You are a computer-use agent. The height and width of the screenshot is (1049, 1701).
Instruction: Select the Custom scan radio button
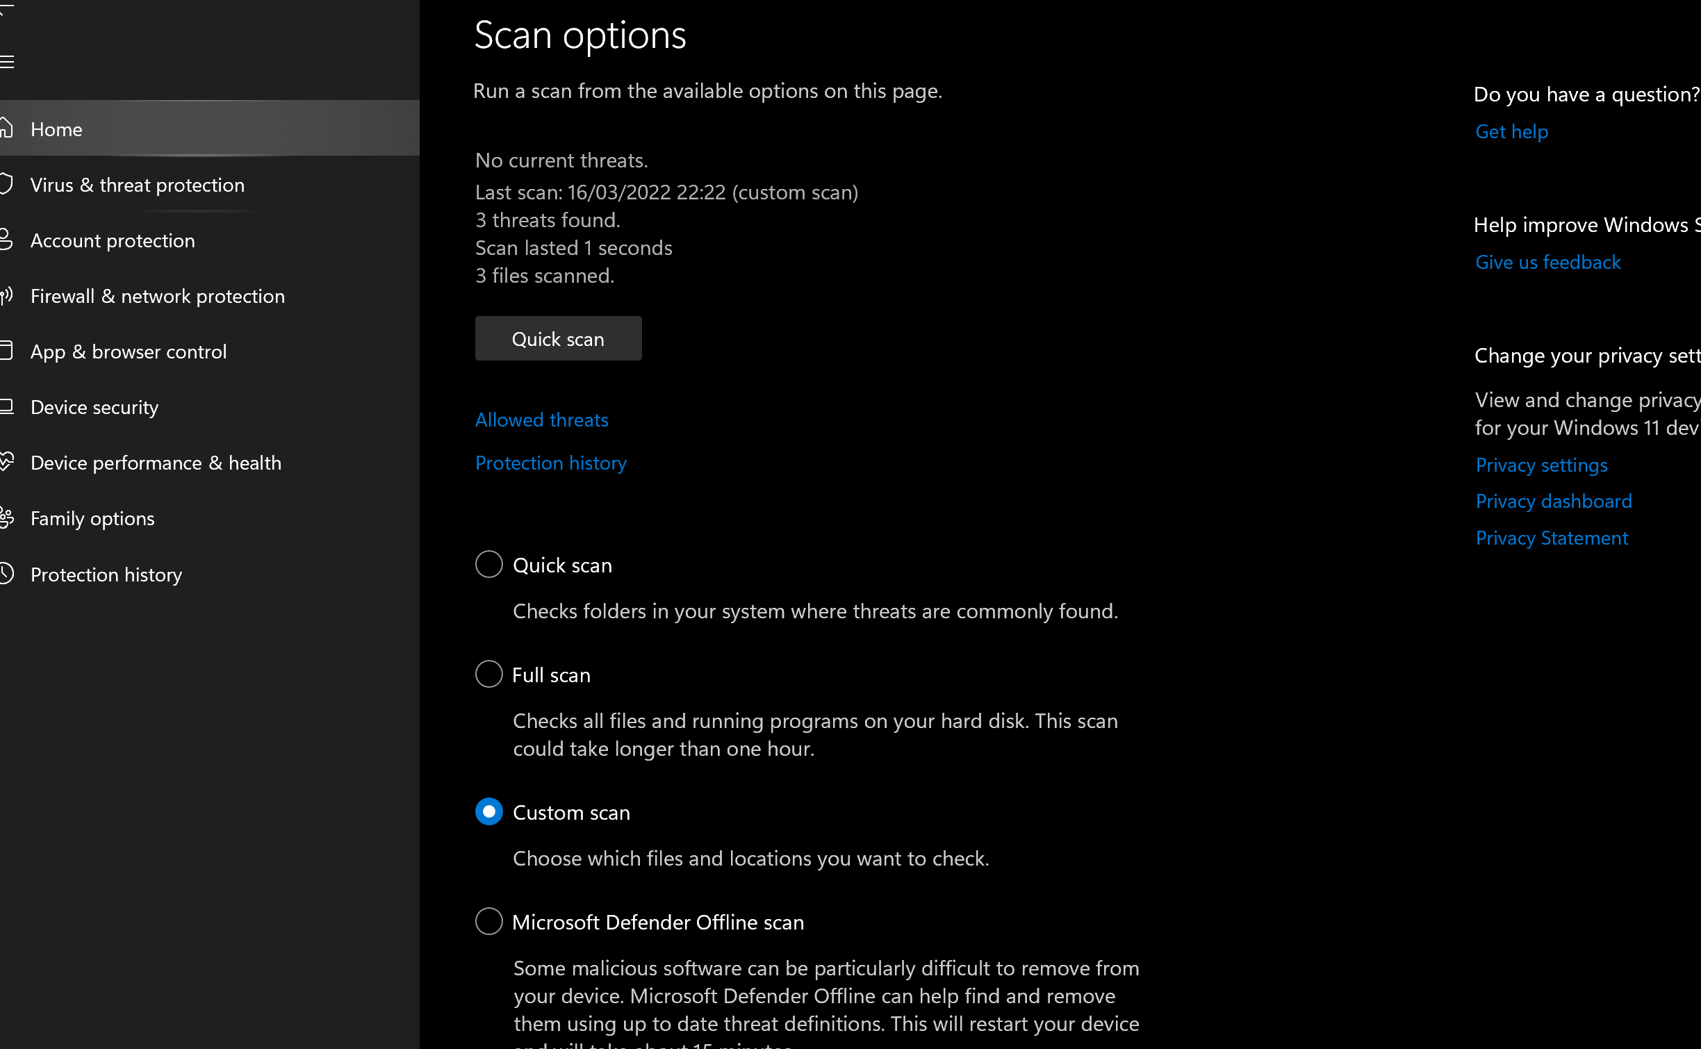(488, 812)
